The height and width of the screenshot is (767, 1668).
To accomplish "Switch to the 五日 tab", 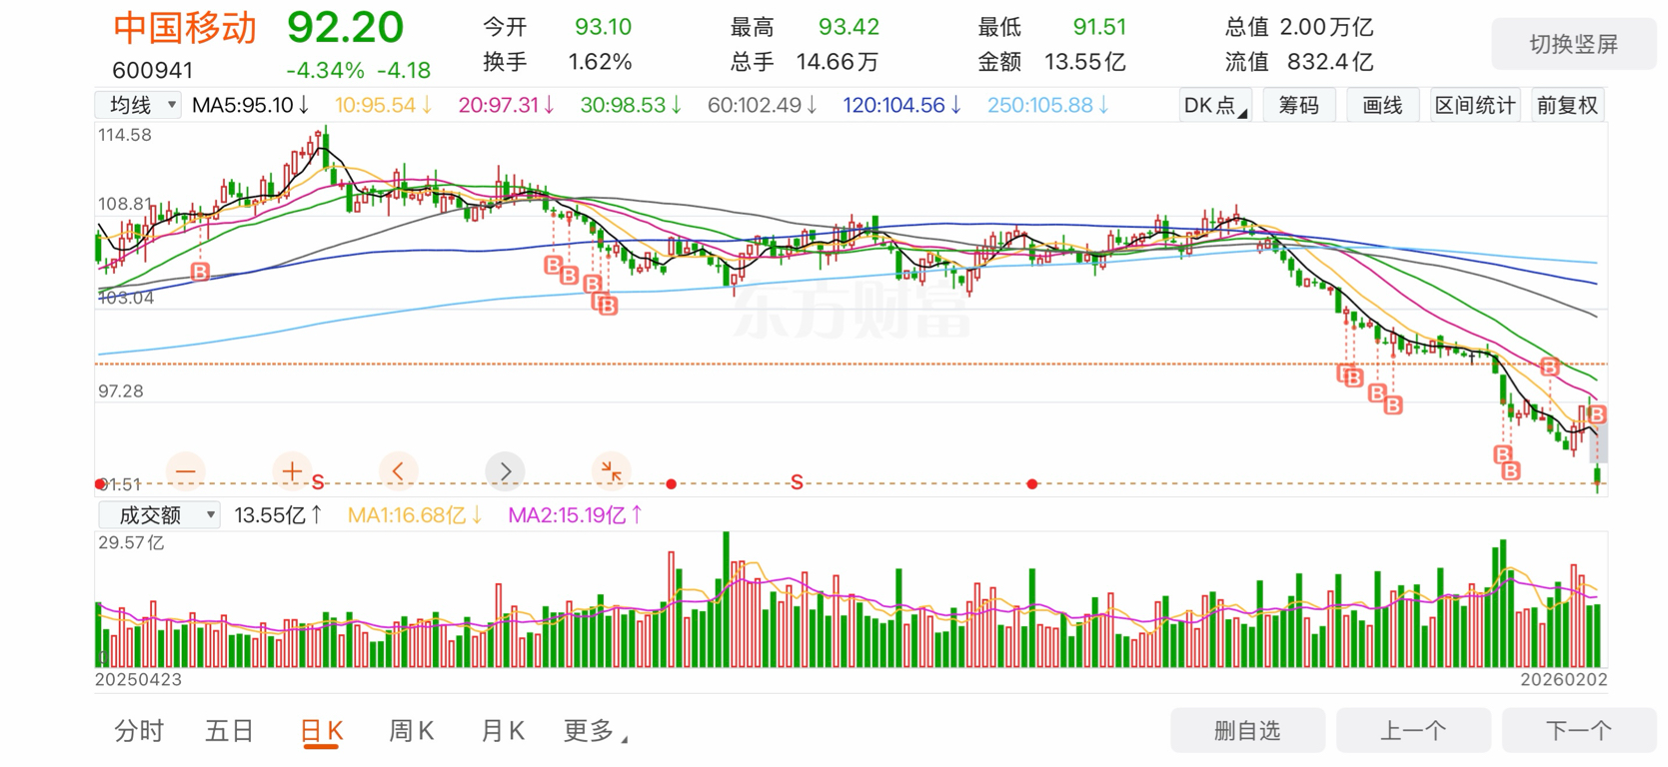I will (229, 731).
